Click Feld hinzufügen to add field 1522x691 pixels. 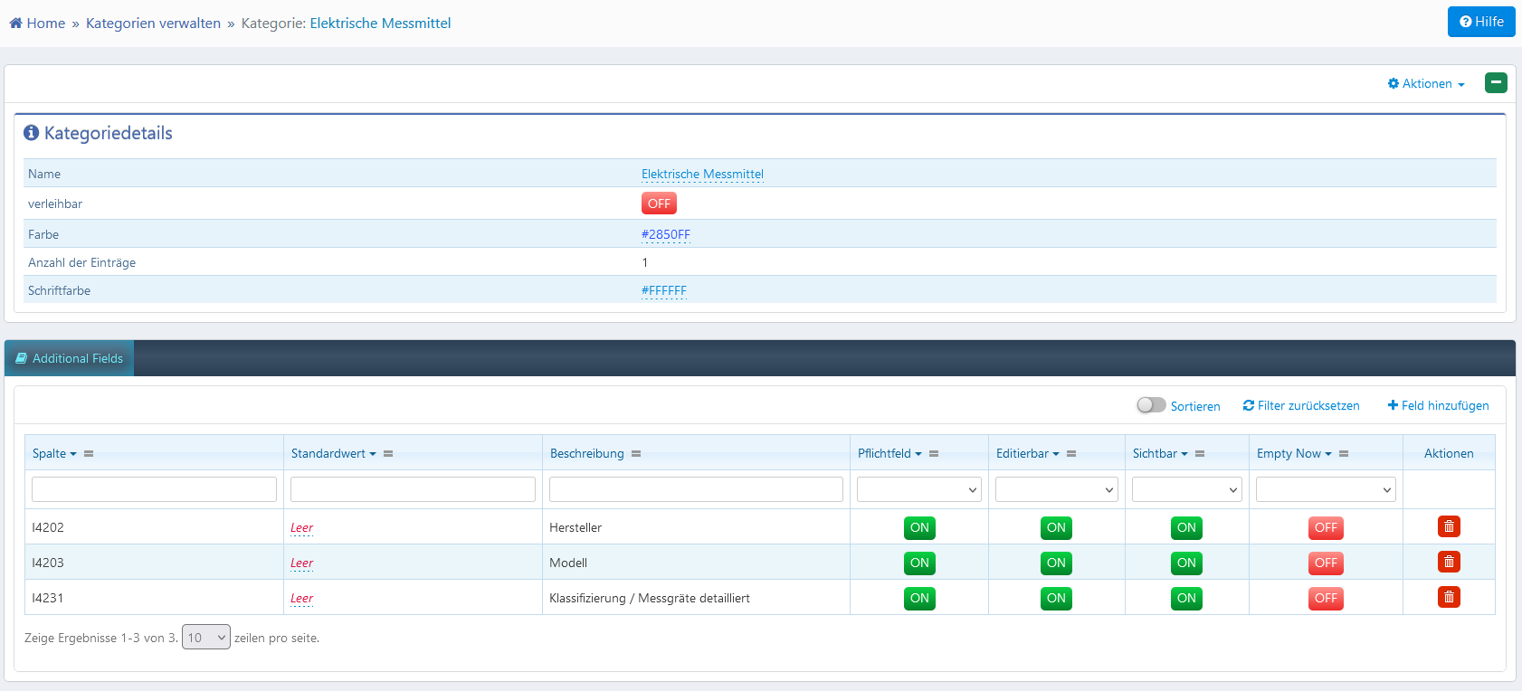(x=1438, y=406)
